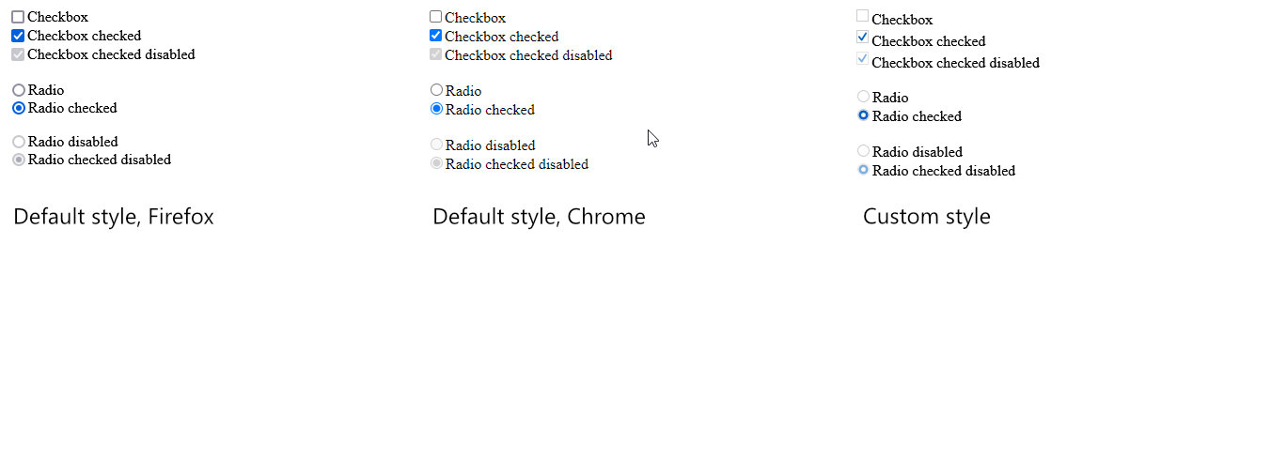This screenshot has height=458, width=1271.
Task: Select the unselected Radio in Firefox column
Action: (x=18, y=90)
